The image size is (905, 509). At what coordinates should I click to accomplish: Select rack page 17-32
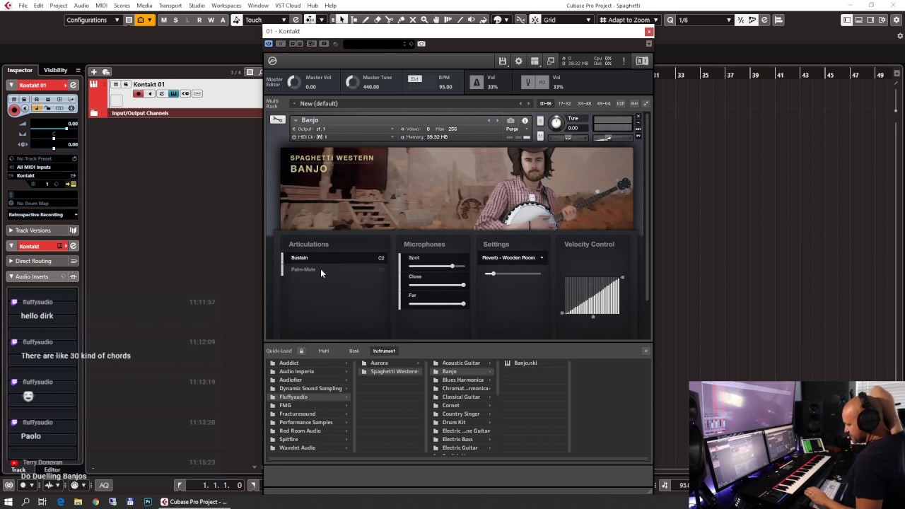[564, 103]
